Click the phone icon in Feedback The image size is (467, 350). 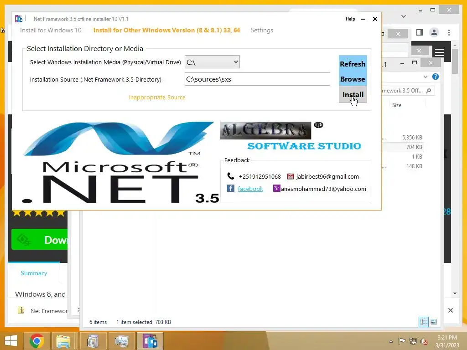click(x=230, y=176)
